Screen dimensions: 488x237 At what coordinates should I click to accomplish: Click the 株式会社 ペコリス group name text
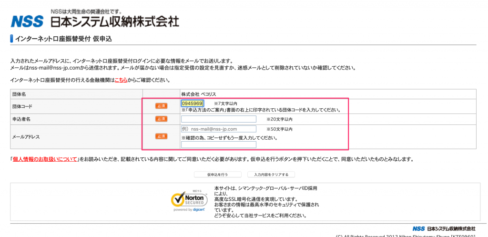click(x=199, y=94)
